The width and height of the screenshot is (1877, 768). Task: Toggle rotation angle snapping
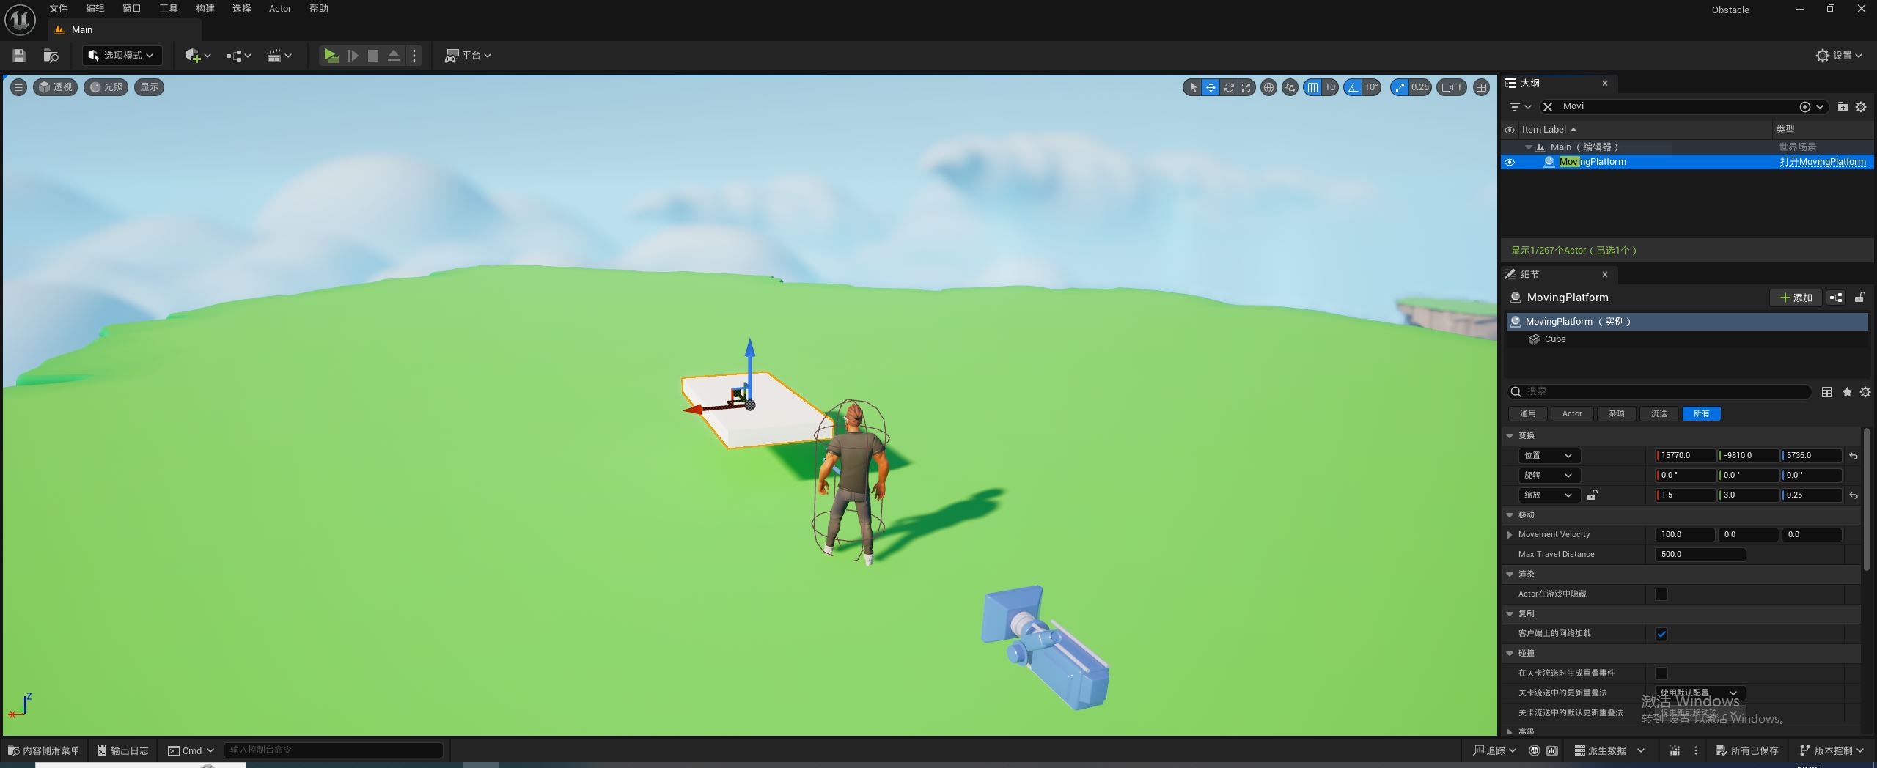tap(1353, 87)
